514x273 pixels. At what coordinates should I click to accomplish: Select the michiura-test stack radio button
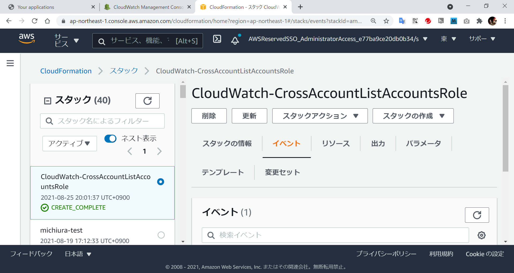161,235
